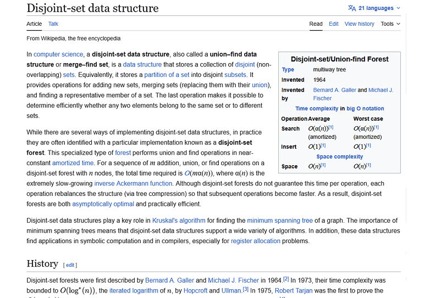Screen dimensions: 430x298
Task: Open Bernard A. Galler link in infobox
Action: pos(334,90)
